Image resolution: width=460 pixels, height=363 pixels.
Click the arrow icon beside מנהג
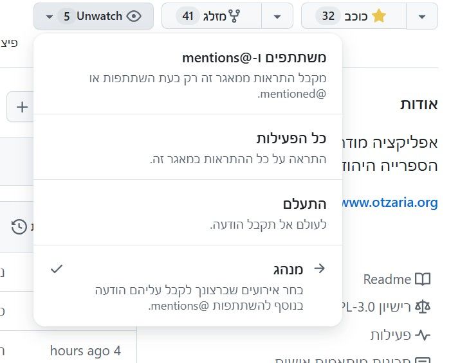click(x=320, y=269)
